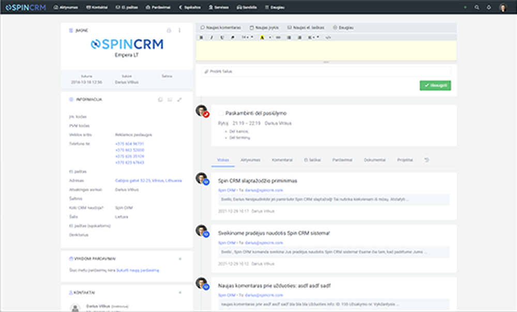Toggle italic formatting in the comment editor
Screen dimensions: 517x312
211,37
